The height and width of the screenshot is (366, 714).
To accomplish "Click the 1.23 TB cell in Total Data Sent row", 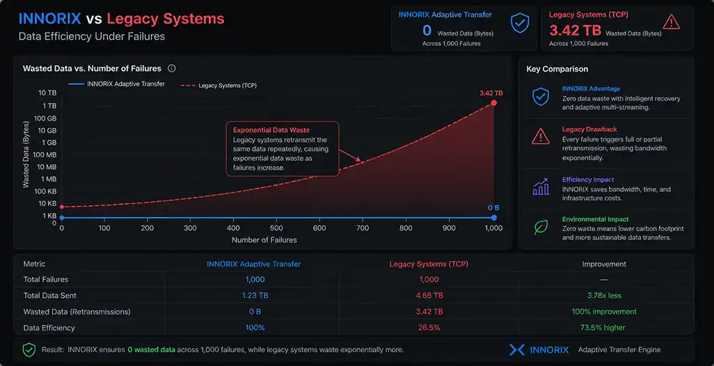I will click(255, 296).
